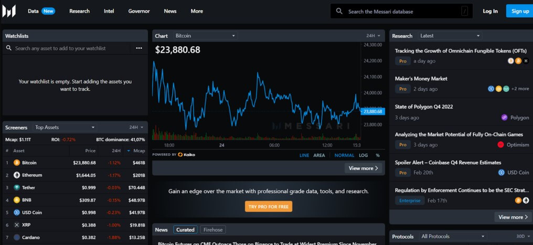Image resolution: width=533 pixels, height=245 pixels.
Task: Toggle percent scale on chart
Action: (x=378, y=155)
